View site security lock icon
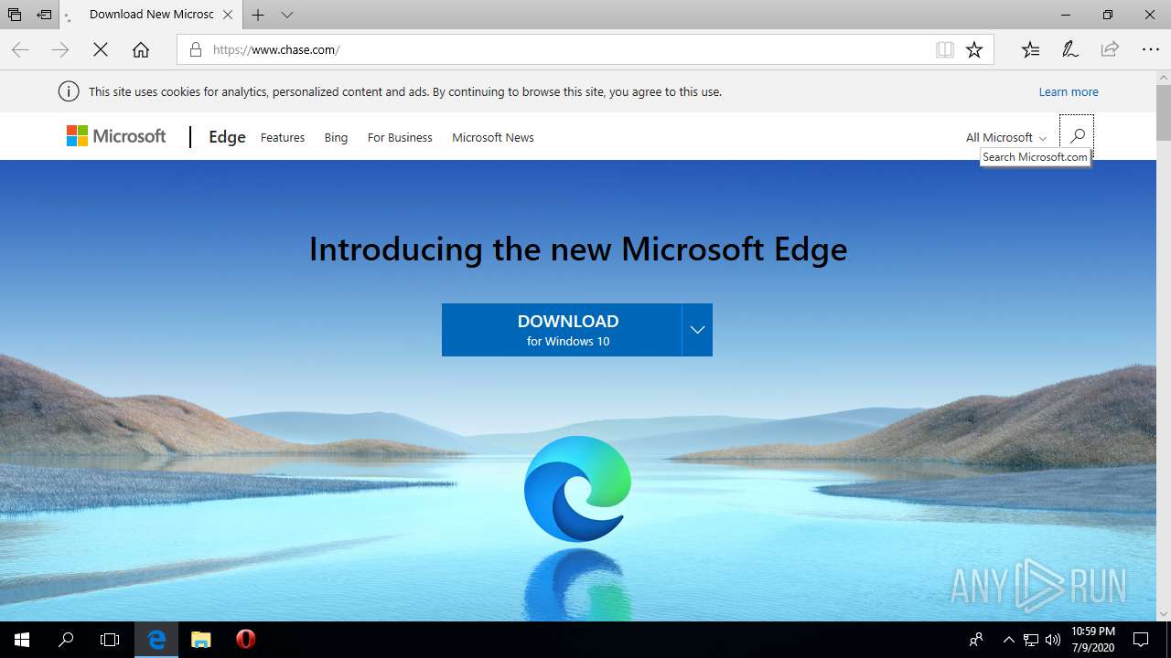Viewport: 1171px width, 658px height. pyautogui.click(x=195, y=49)
